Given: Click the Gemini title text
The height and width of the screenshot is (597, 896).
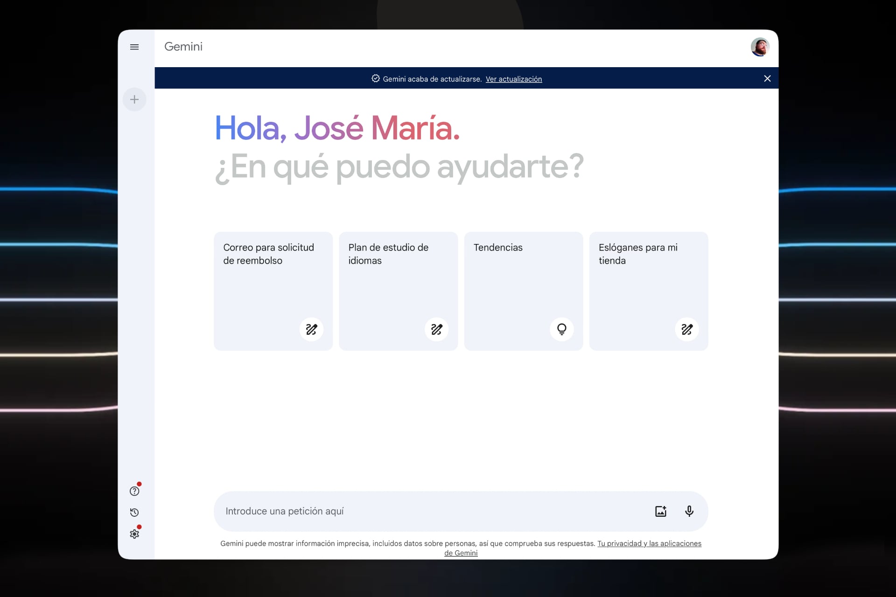Looking at the screenshot, I should coord(183,47).
